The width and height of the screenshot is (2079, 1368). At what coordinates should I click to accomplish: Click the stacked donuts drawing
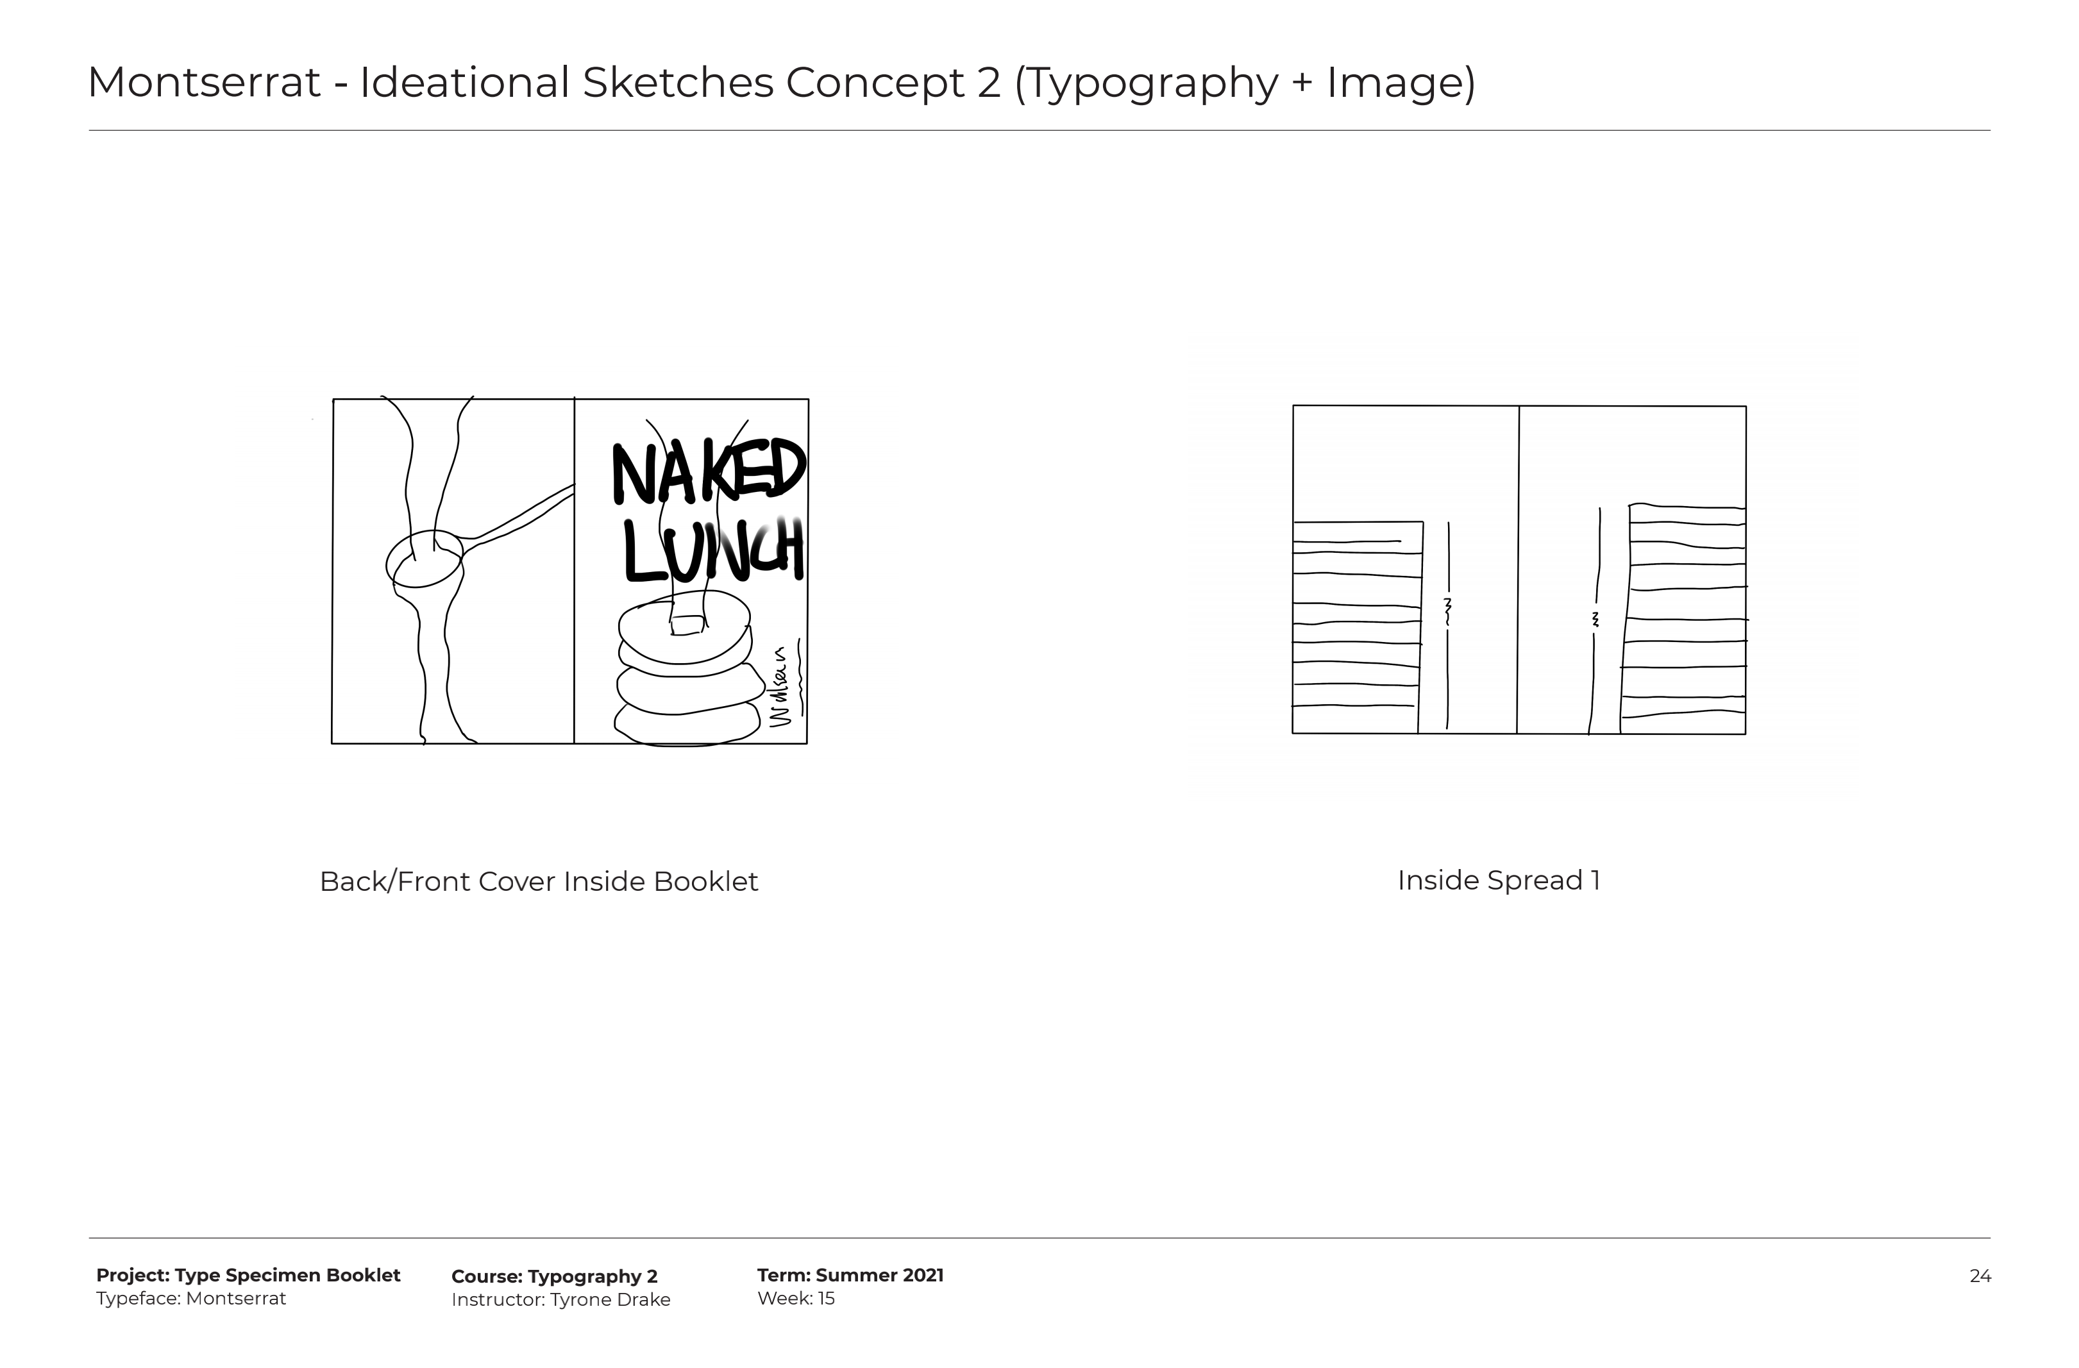(685, 670)
